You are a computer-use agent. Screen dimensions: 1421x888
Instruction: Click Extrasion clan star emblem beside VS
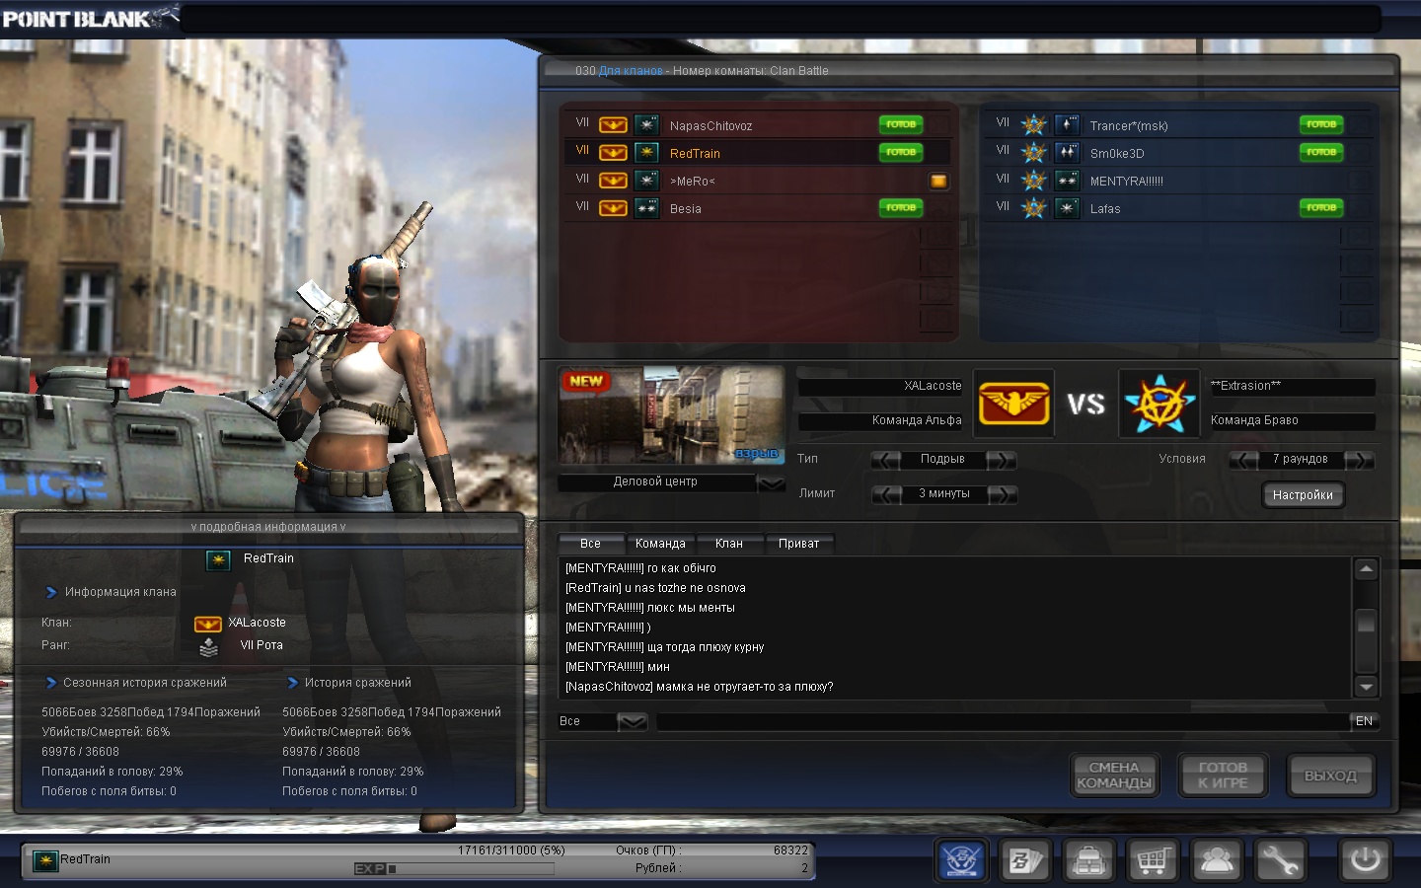1159,404
